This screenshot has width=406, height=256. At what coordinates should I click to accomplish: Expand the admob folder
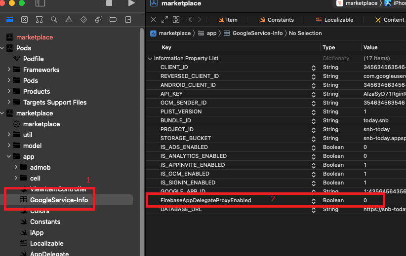[16, 167]
